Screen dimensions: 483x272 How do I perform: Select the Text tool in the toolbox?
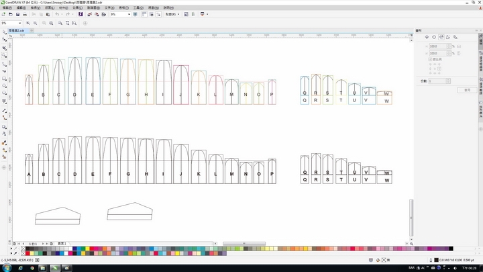click(4, 101)
